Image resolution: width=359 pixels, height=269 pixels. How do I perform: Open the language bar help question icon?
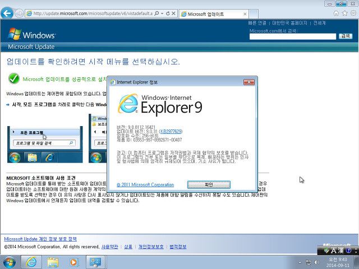point(348,251)
